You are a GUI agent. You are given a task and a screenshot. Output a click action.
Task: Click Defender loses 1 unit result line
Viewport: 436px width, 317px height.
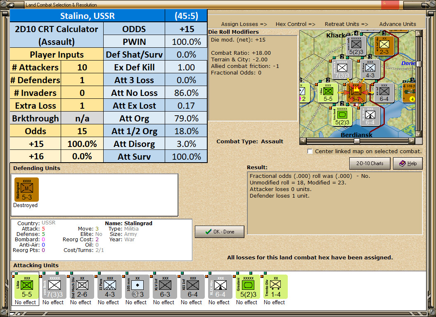280,196
